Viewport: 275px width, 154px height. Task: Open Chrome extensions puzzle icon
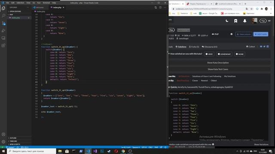(x=262, y=9)
